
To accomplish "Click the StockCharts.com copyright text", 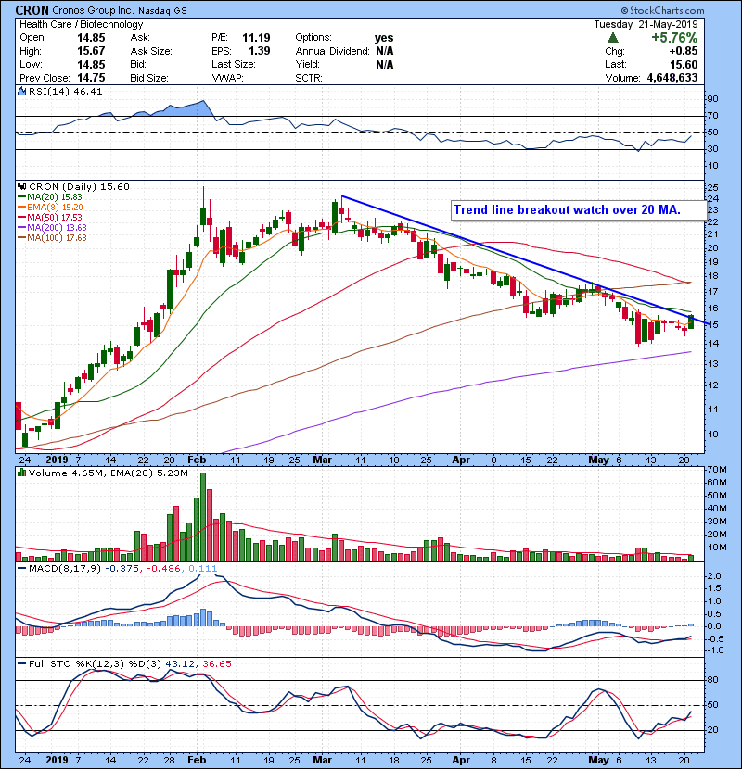I will [662, 10].
